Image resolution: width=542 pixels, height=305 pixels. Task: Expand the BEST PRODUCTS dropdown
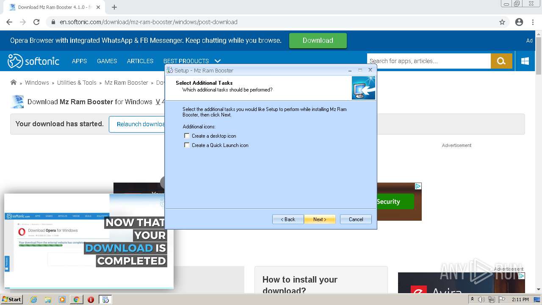[x=192, y=61]
